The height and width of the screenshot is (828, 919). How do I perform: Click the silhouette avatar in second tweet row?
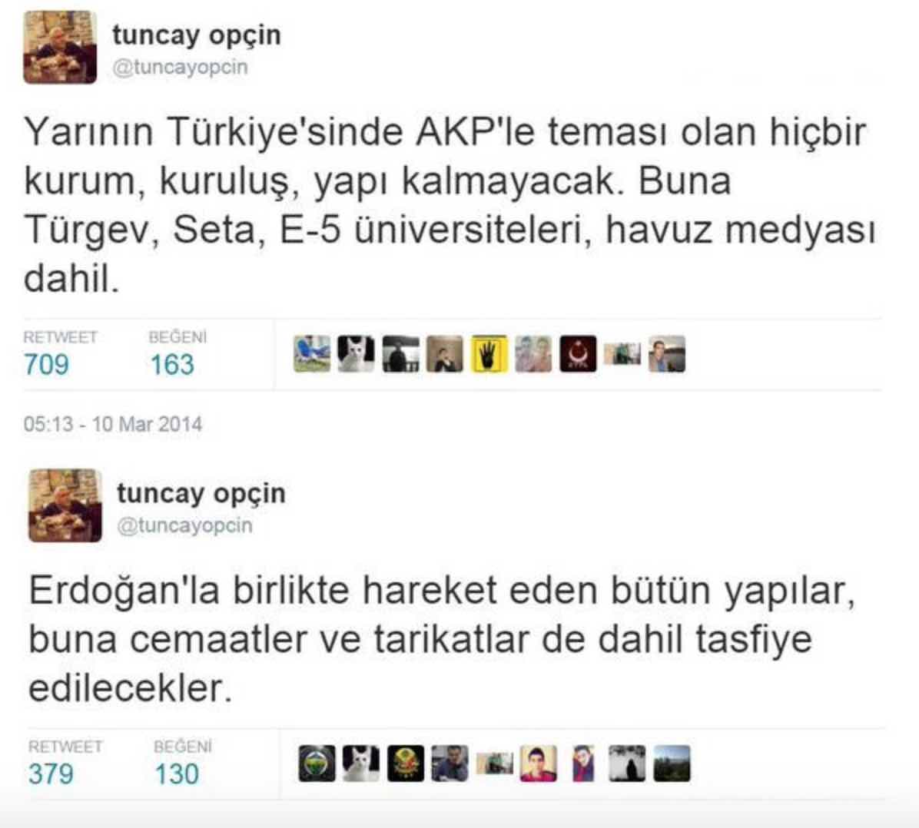pos(627,763)
